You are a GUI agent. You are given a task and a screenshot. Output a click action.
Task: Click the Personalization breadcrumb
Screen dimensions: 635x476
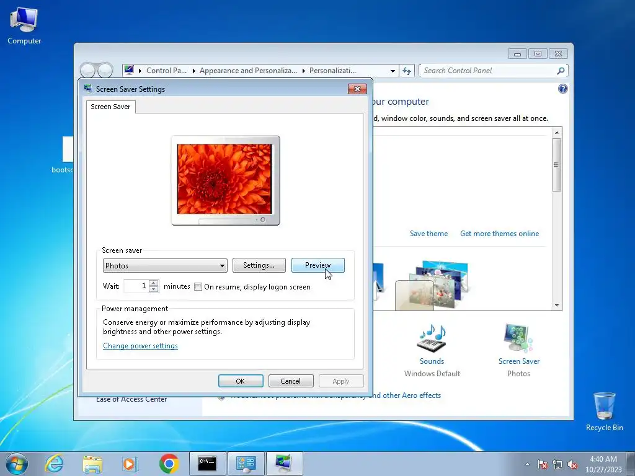point(332,71)
